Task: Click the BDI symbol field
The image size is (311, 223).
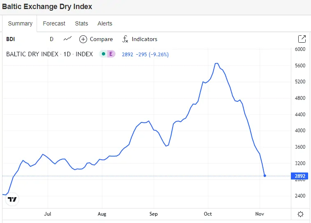Action: [x=11, y=39]
